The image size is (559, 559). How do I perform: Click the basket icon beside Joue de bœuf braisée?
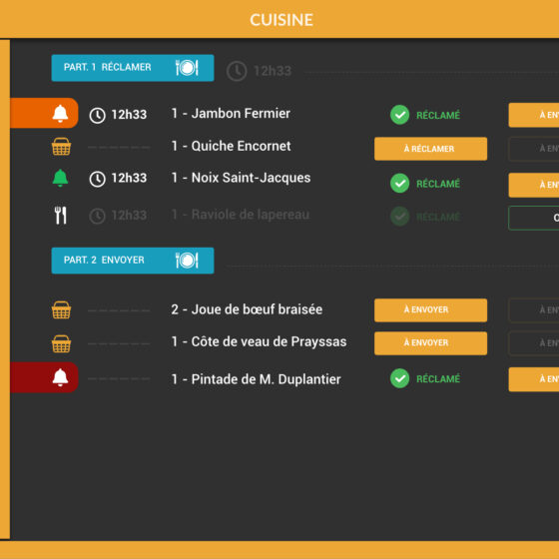pyautogui.click(x=61, y=309)
